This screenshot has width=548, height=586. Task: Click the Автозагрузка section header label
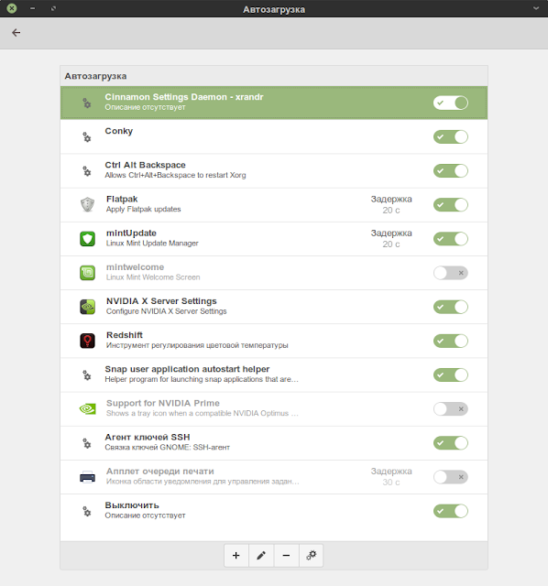click(95, 76)
